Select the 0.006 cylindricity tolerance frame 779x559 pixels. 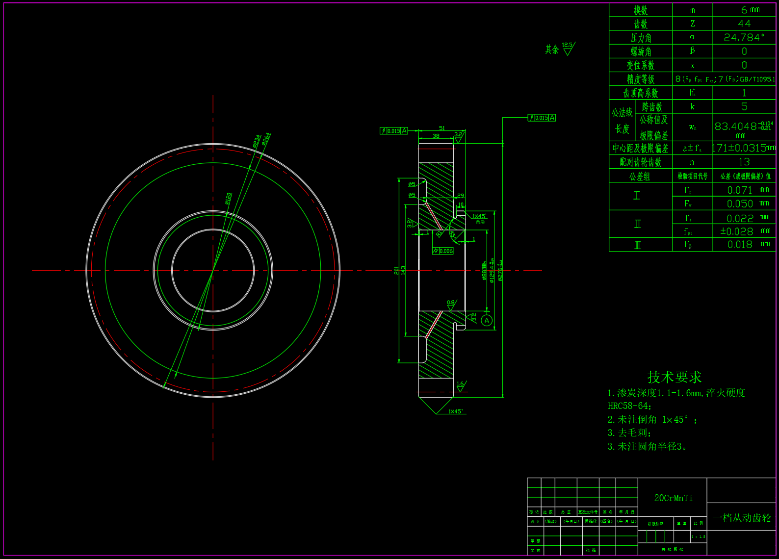442,251
